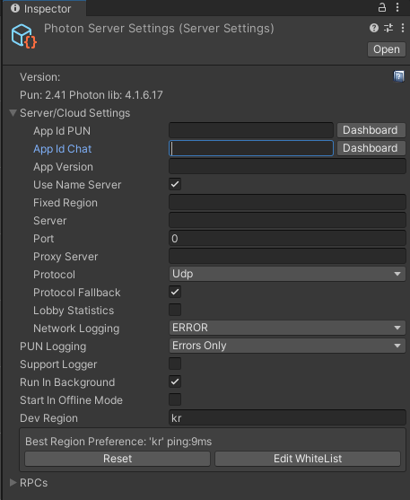410x500 pixels.
Task: Click the Open button
Action: pos(387,49)
